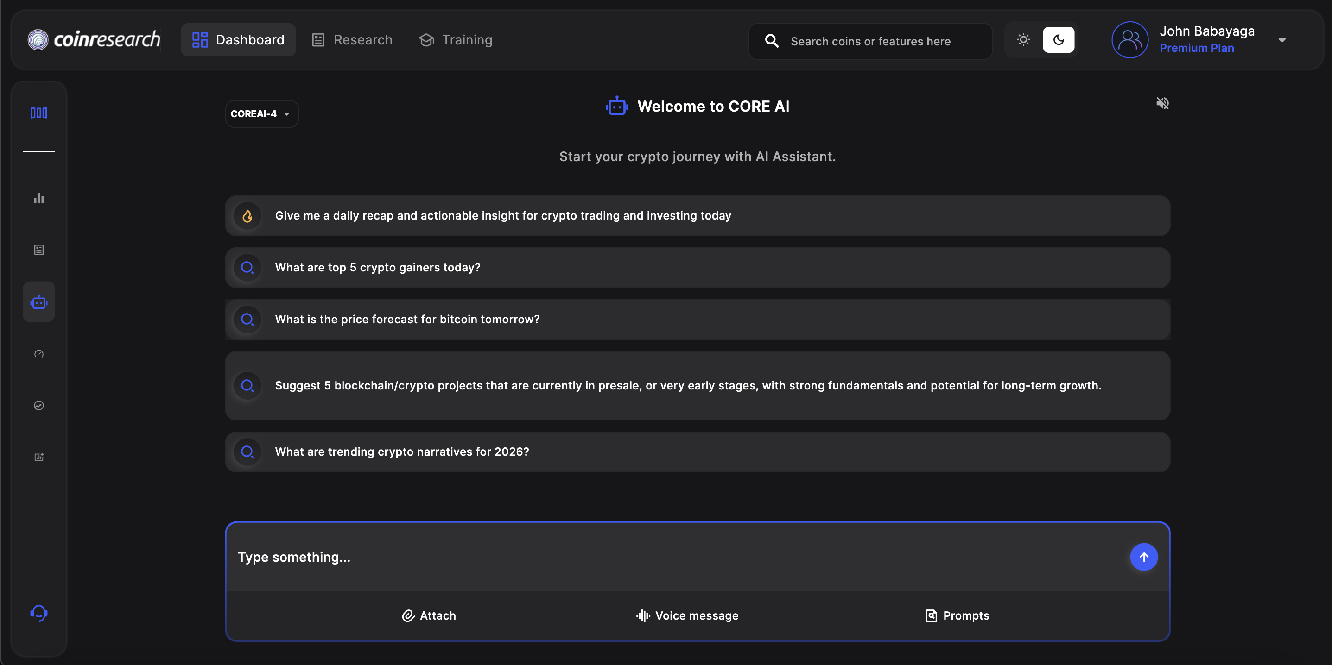This screenshot has height=665, width=1332.
Task: Select the trending crypto narratives 2026 prompt
Action: pos(698,452)
